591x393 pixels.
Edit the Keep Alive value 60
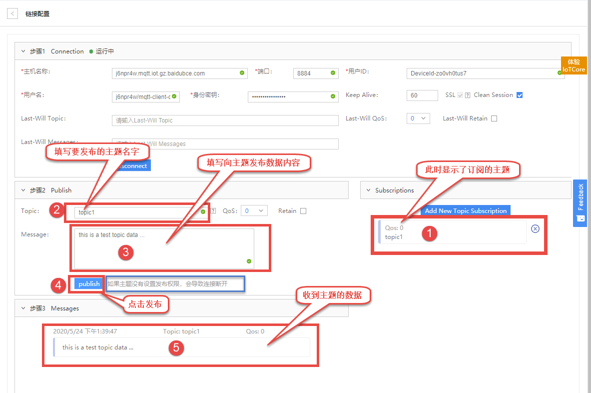(422, 95)
